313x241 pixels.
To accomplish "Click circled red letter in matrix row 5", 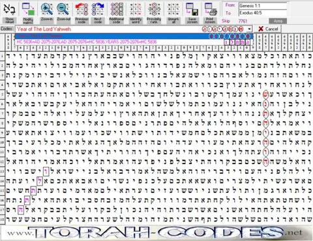I will tap(265, 94).
